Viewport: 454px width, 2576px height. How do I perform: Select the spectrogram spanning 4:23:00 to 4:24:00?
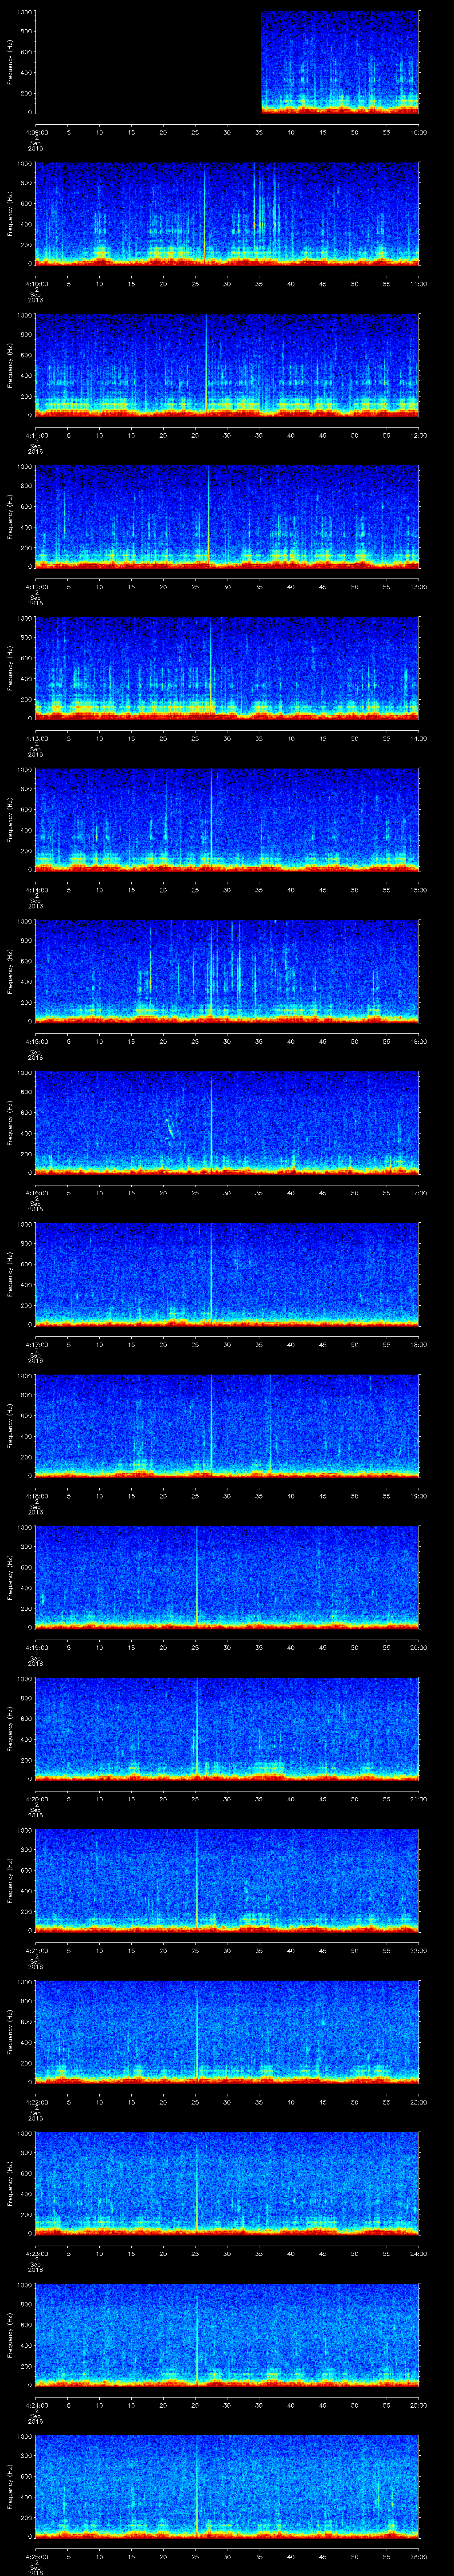click(x=227, y=2183)
